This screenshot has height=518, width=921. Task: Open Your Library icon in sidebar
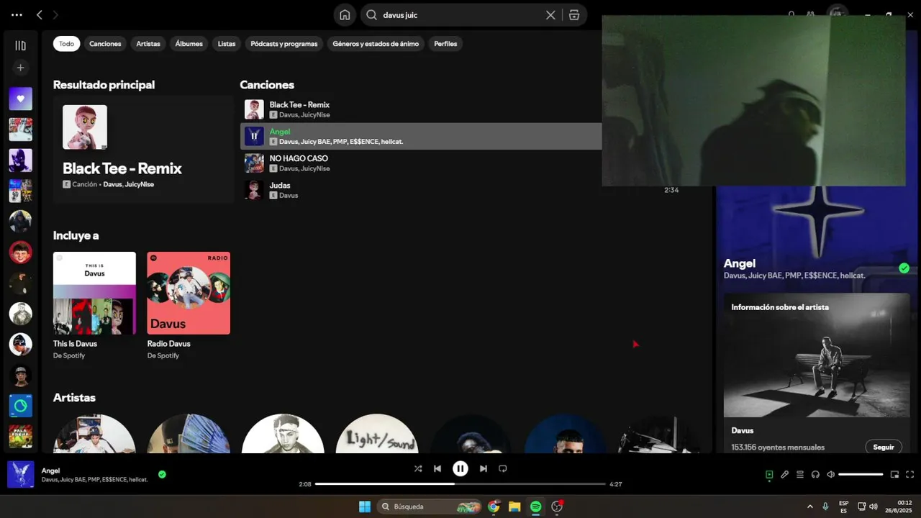(20, 45)
